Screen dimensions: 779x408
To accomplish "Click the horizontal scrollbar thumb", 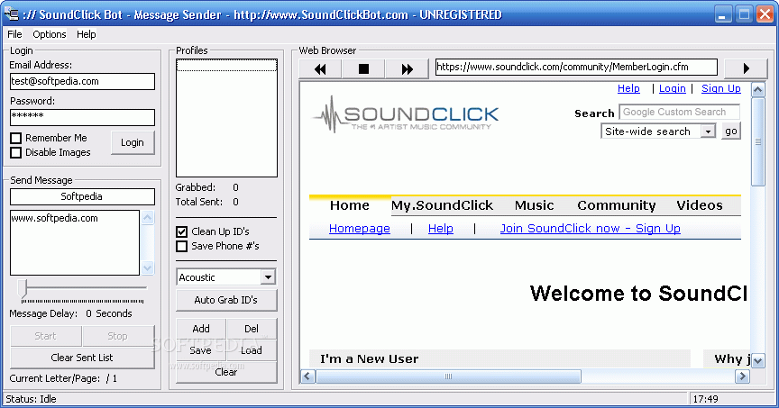I will [x=449, y=376].
